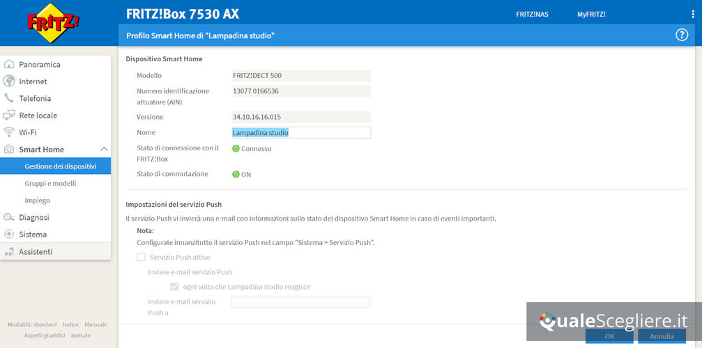
Task: Open the help question mark icon
Action: tap(682, 35)
